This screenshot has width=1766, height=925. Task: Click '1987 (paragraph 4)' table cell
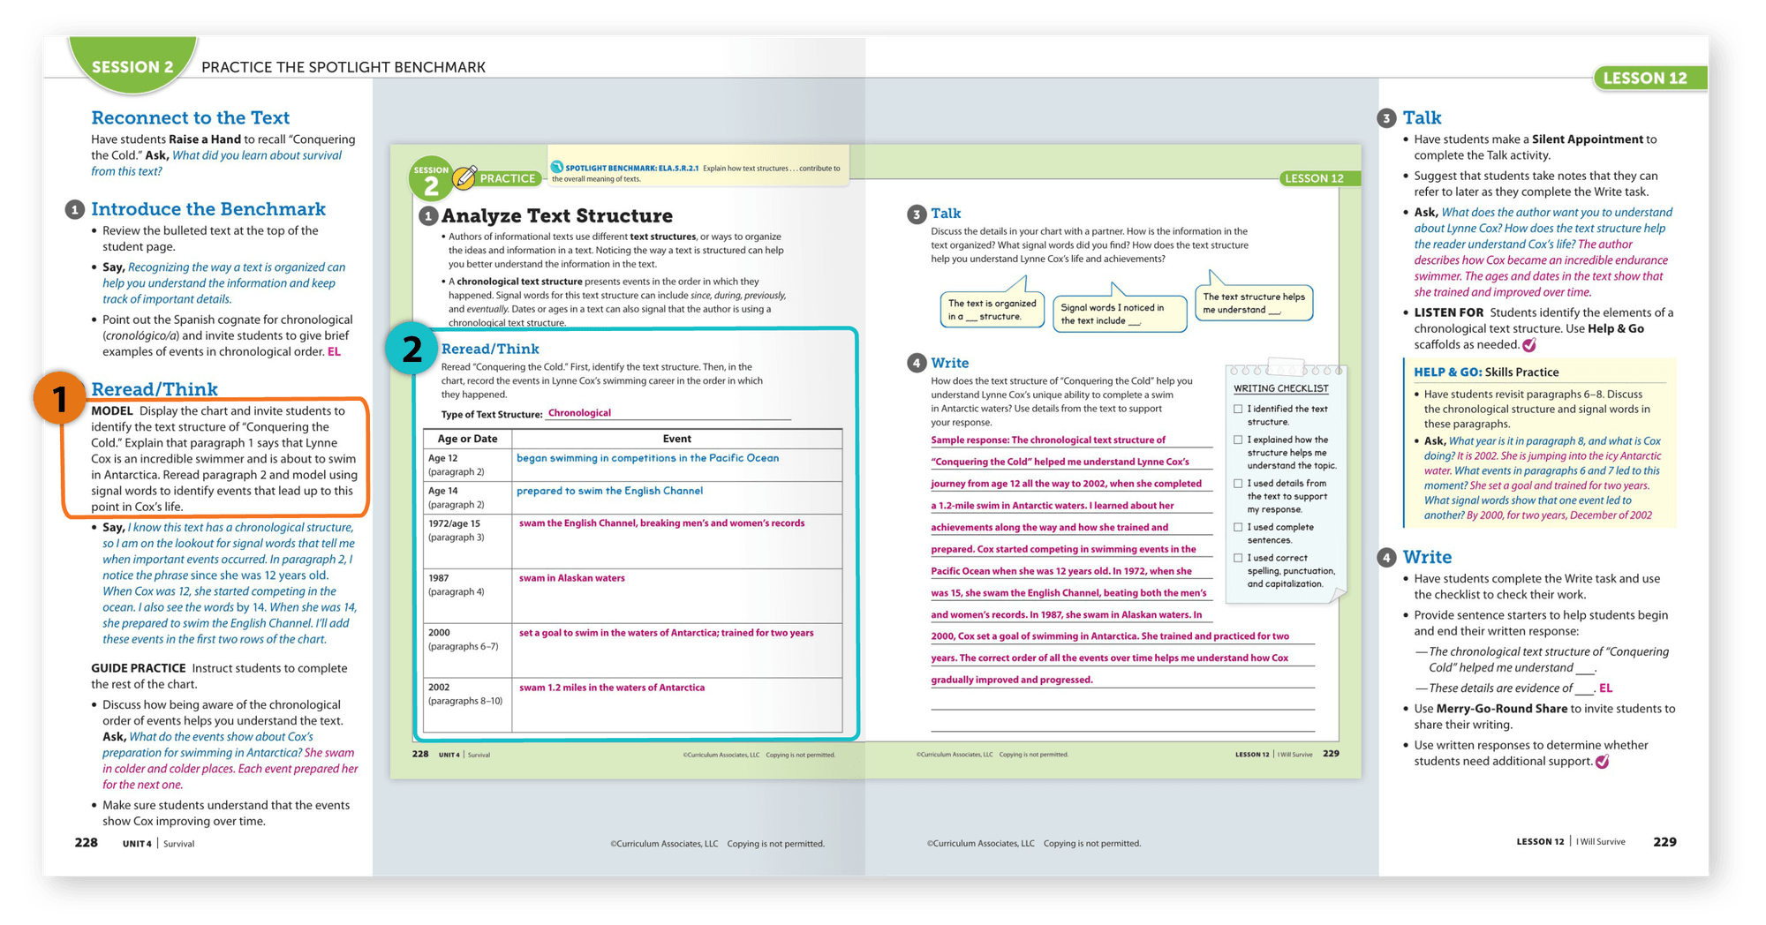467,596
